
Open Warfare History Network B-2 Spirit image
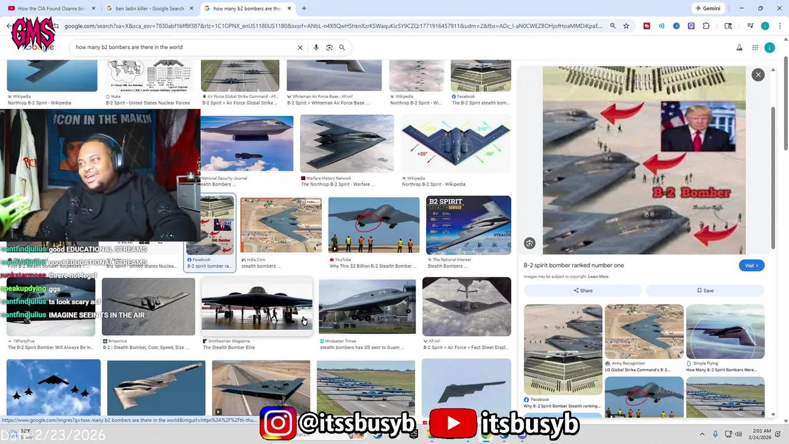tap(346, 144)
